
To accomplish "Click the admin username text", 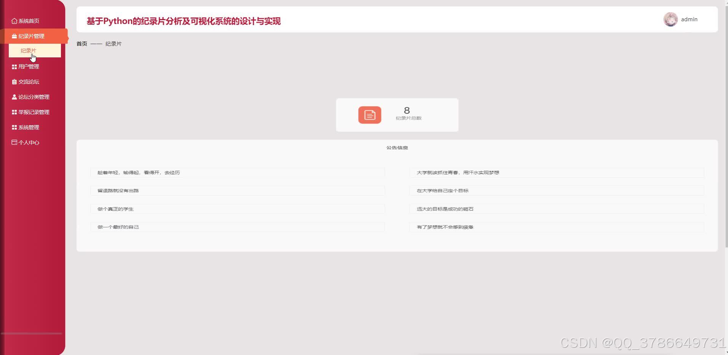I will click(689, 19).
